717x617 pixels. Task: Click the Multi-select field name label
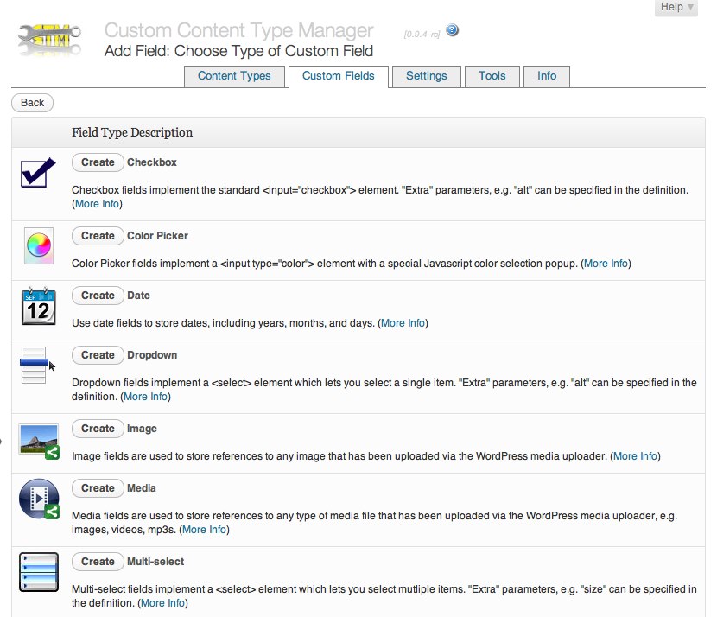pyautogui.click(x=155, y=562)
